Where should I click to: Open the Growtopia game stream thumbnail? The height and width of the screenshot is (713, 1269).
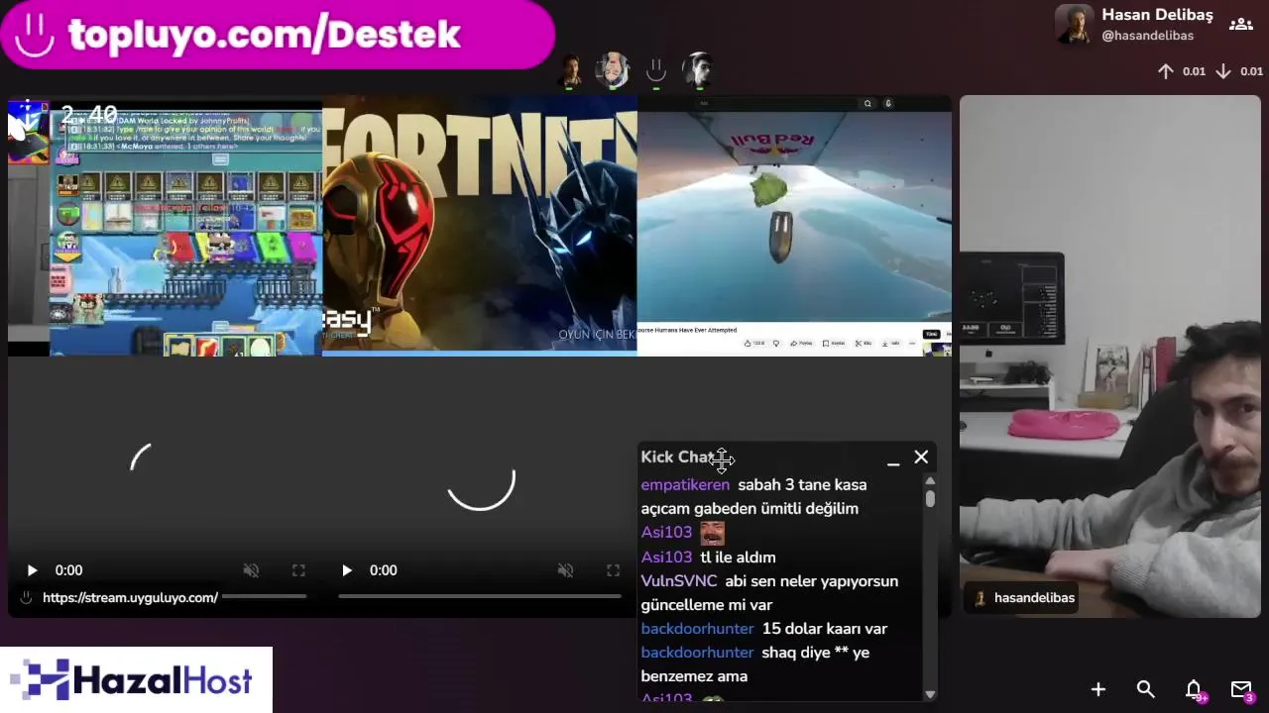(165, 226)
